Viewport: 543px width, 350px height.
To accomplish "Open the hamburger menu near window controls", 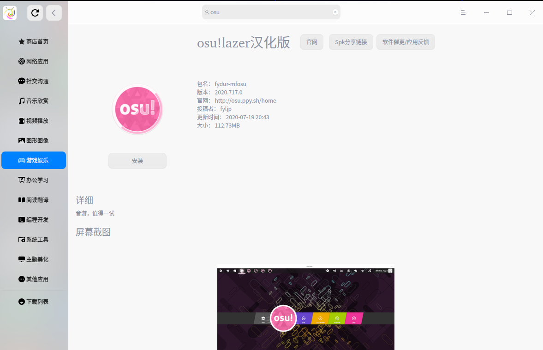I will click(x=463, y=12).
